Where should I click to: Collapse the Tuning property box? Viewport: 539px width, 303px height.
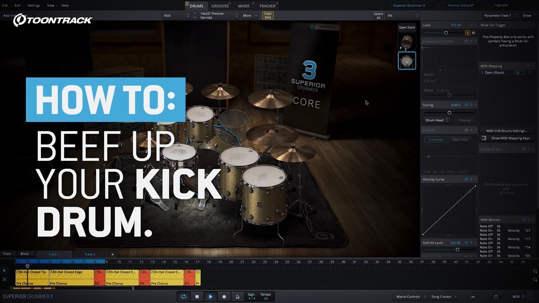click(x=475, y=105)
